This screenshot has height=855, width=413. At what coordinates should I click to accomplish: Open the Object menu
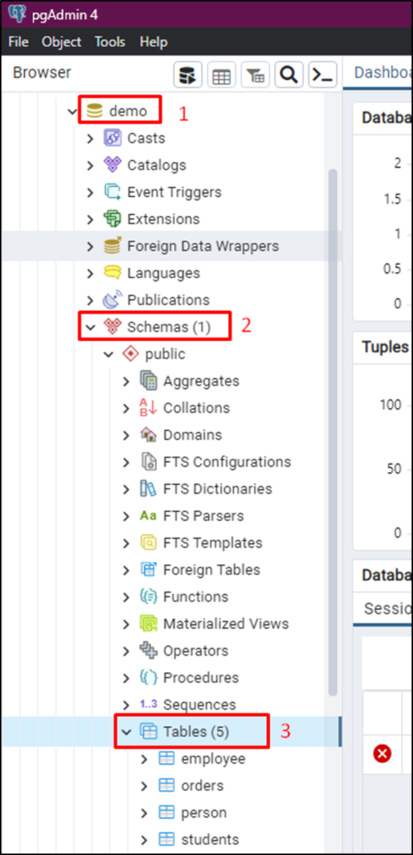pos(62,42)
